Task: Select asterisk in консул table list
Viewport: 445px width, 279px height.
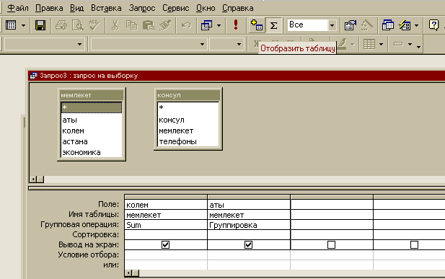Action: pos(188,108)
